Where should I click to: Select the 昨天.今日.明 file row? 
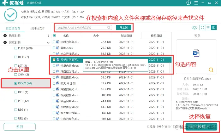(111, 83)
